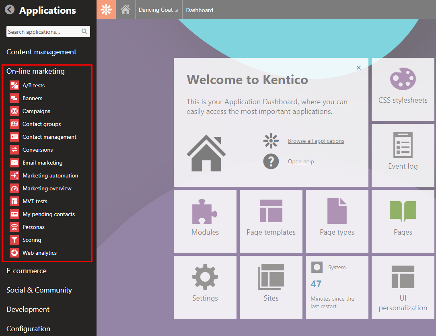Select Scoring text entry
Screen dimensions: 436x336
point(32,240)
